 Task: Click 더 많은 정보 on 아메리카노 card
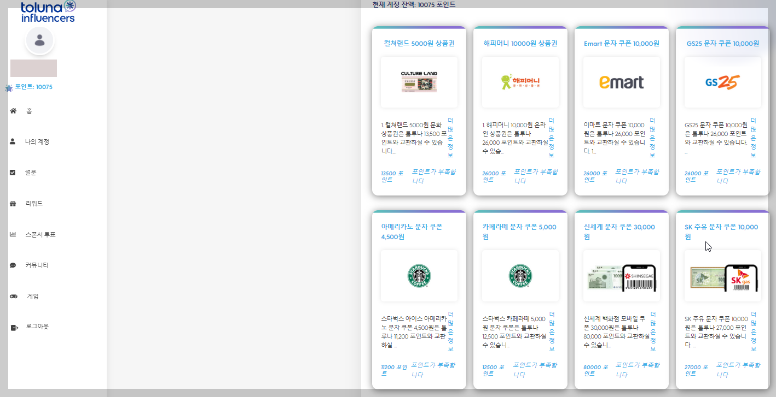coord(450,331)
